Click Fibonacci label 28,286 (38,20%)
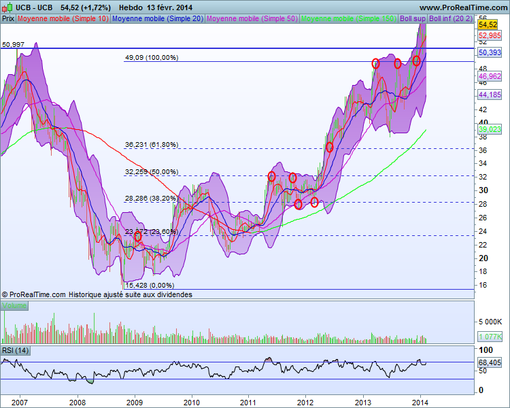 [x=152, y=198]
